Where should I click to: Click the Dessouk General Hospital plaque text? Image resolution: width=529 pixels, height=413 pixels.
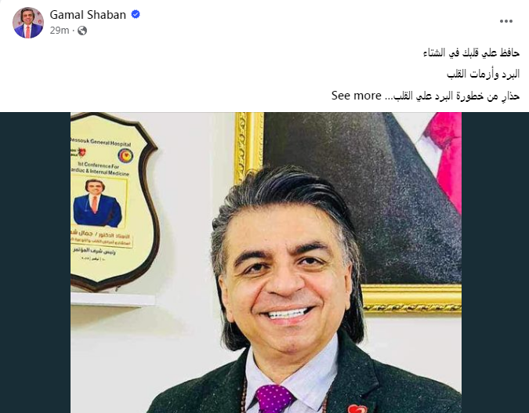click(x=100, y=142)
